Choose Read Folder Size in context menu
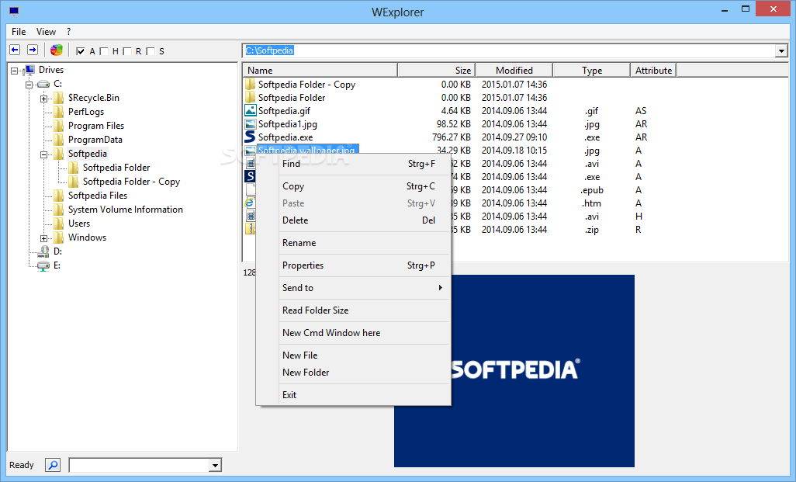796x482 pixels. 365,310
